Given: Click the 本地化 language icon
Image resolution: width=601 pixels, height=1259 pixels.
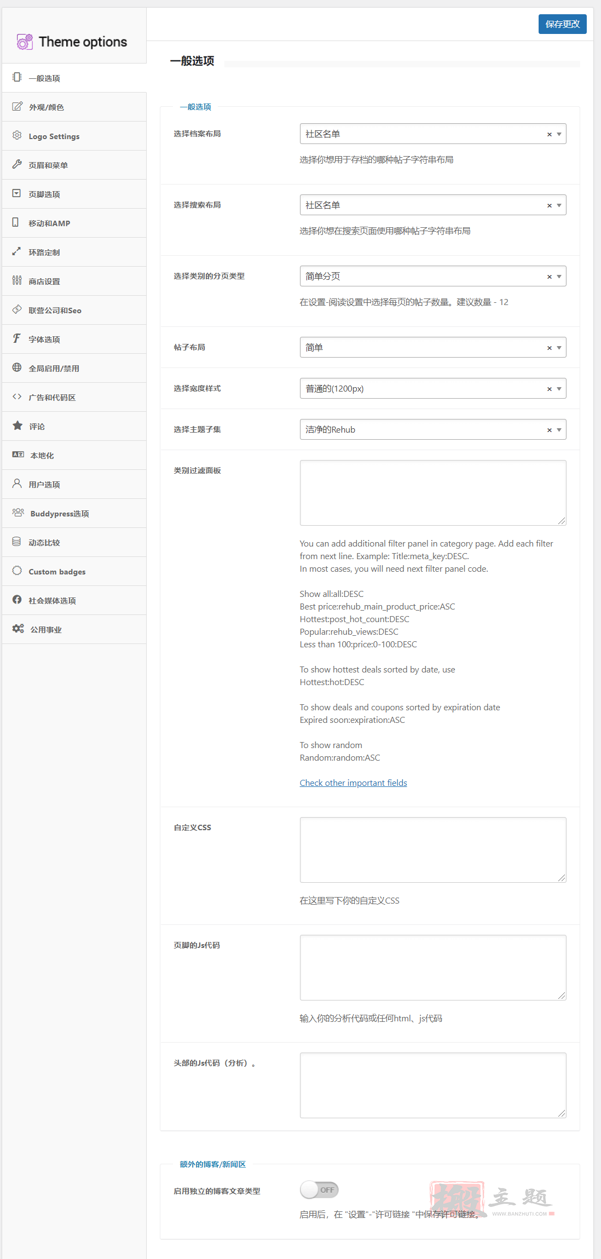Looking at the screenshot, I should (18, 455).
